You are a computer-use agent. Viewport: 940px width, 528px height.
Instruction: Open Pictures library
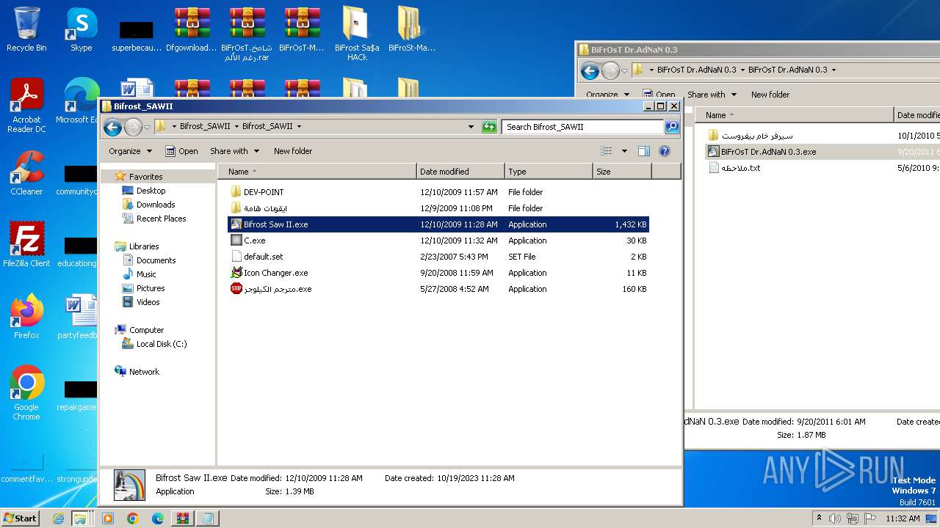[150, 288]
